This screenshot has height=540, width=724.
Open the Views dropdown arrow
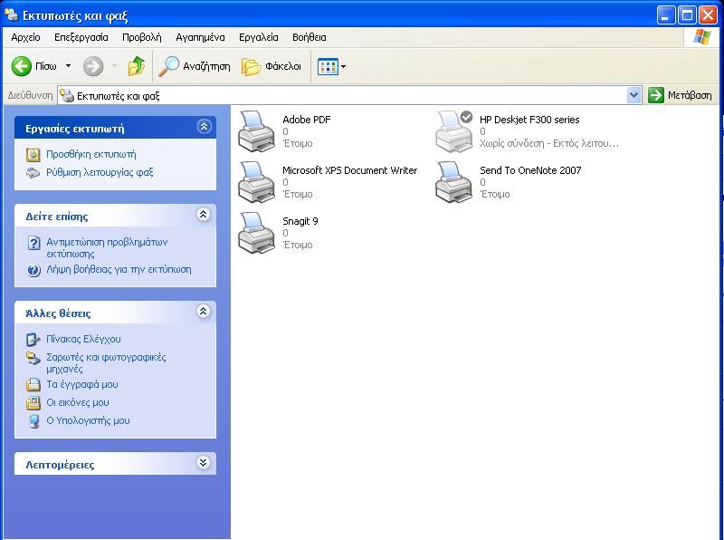(x=343, y=66)
